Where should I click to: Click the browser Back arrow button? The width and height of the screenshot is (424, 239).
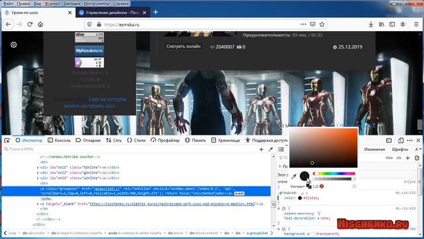(9, 25)
